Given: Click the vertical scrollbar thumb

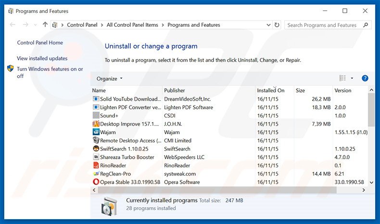Looking at the screenshot, I should [371, 110].
